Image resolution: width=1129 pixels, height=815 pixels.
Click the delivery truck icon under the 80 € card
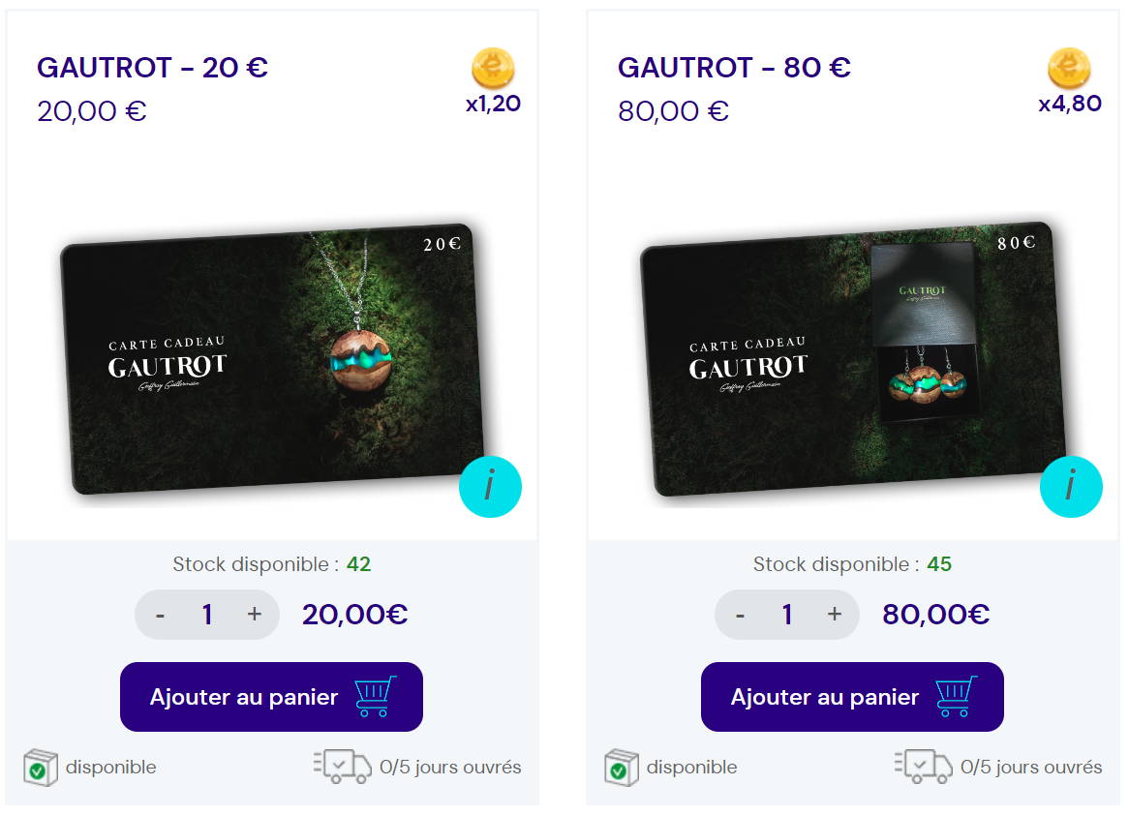923,767
